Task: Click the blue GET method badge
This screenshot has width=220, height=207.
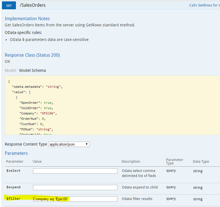Action: click(9, 6)
